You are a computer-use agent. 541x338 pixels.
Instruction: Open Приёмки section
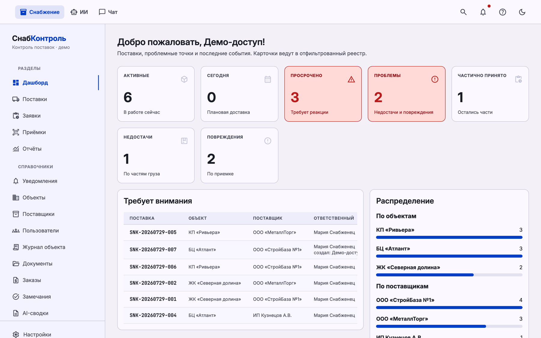coord(52,132)
